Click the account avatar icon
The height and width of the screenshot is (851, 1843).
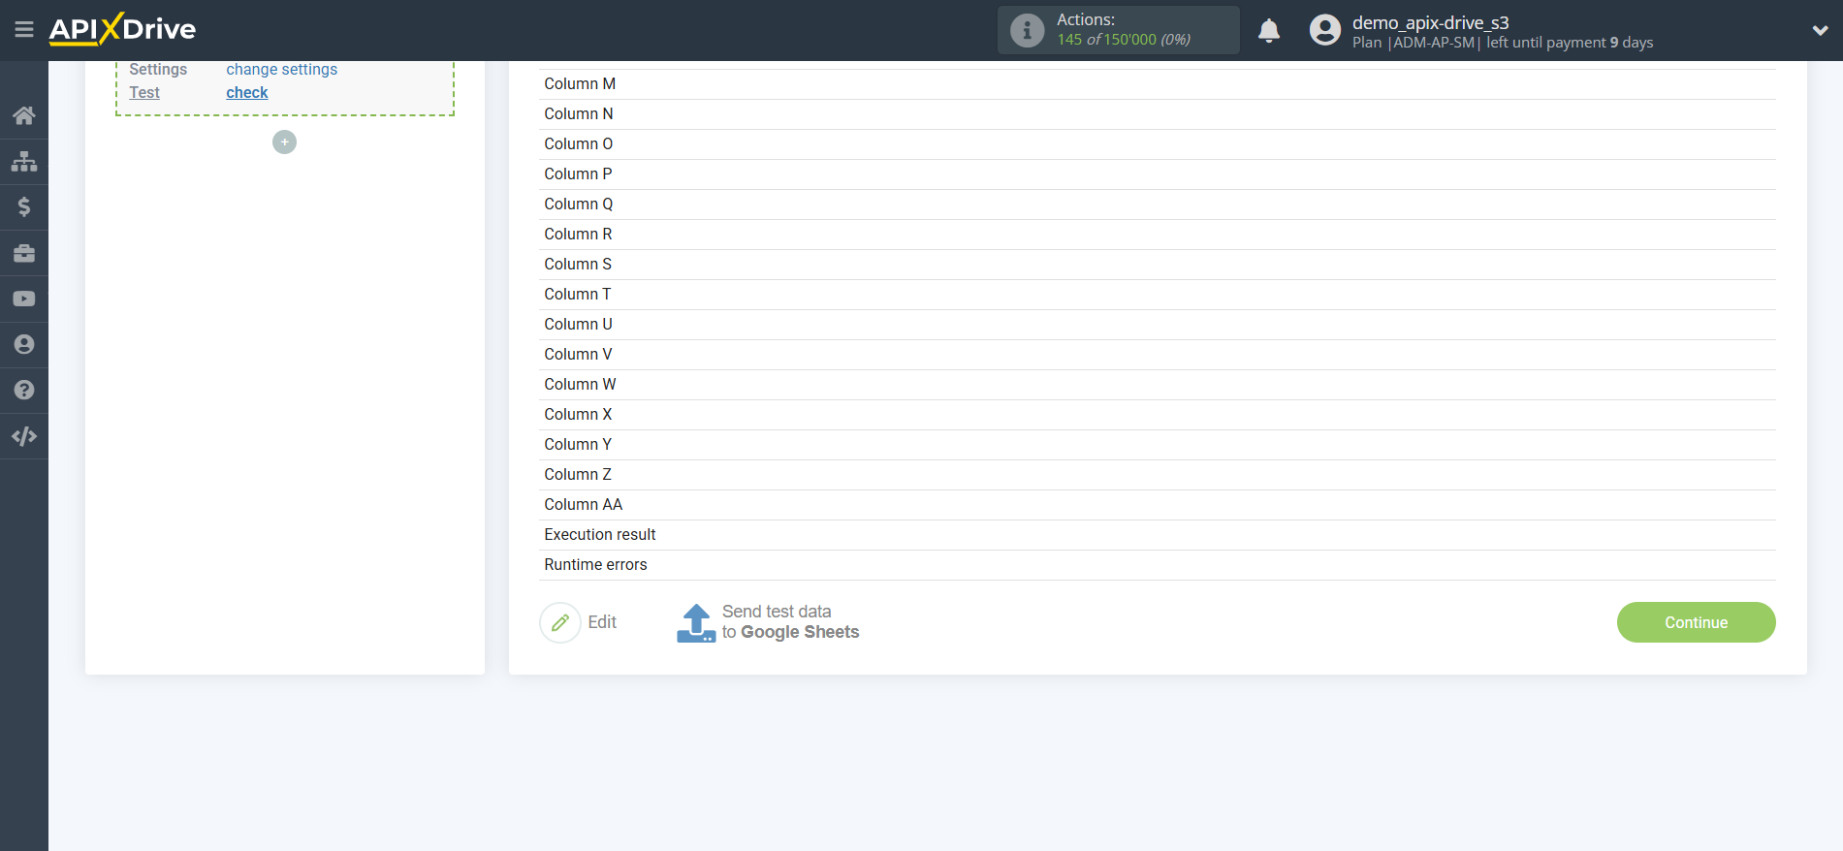coord(1324,30)
